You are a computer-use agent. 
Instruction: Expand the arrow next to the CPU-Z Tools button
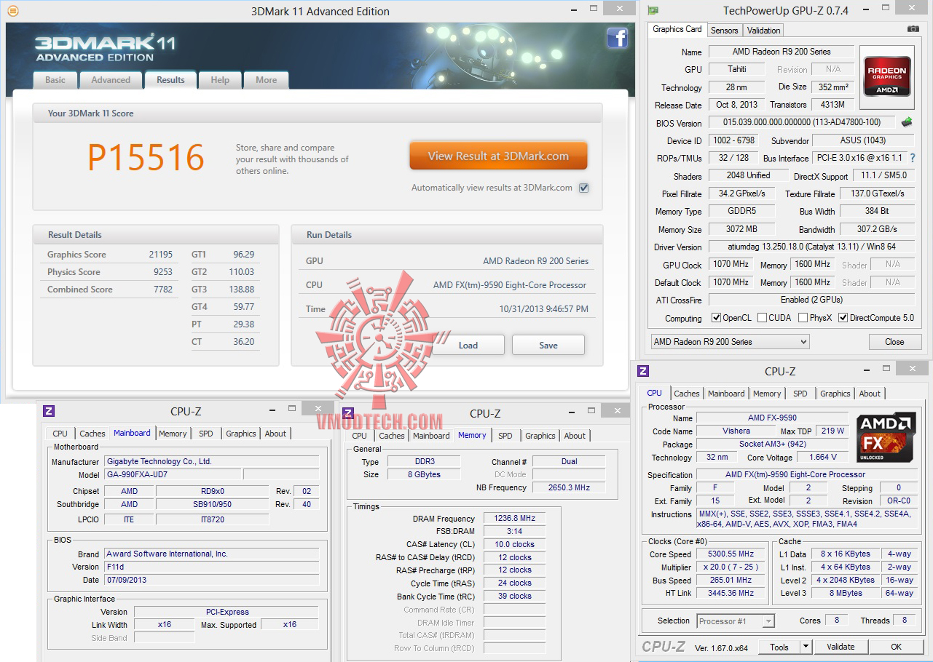pos(806,647)
